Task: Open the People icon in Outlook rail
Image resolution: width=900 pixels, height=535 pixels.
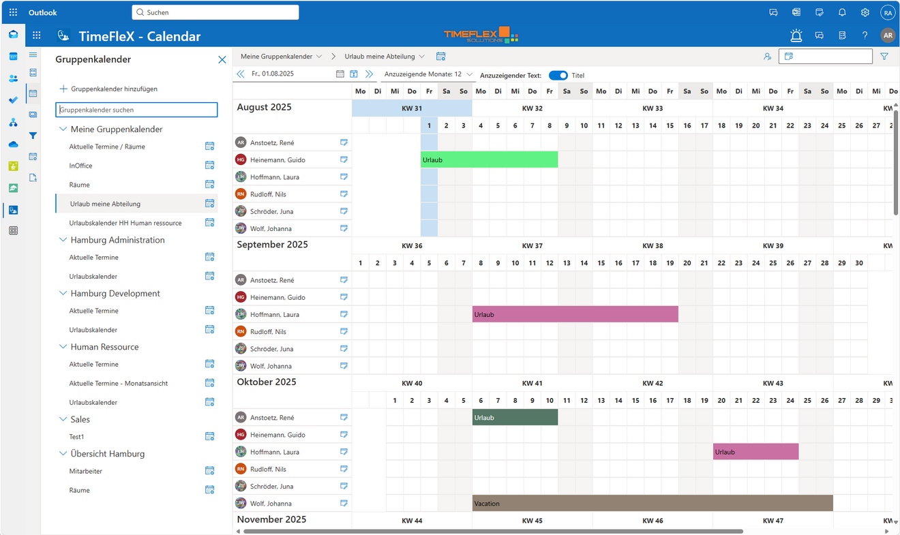Action: [x=13, y=78]
